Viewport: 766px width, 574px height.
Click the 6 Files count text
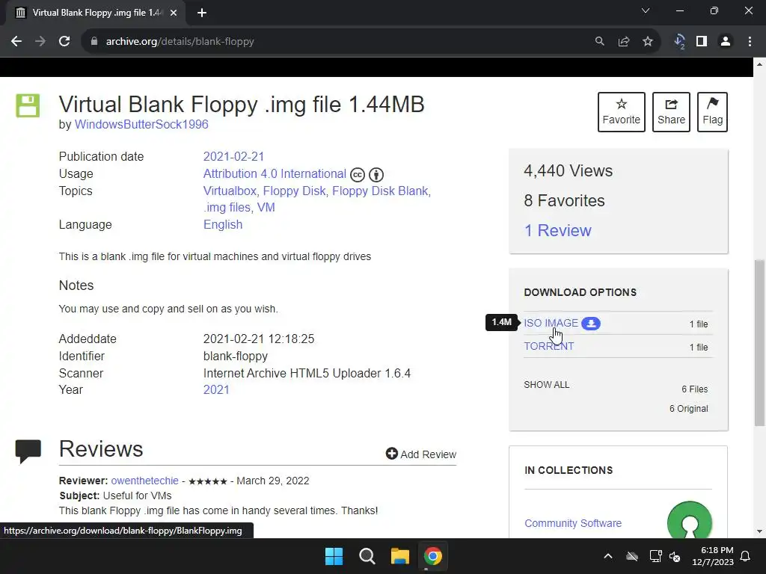695,389
